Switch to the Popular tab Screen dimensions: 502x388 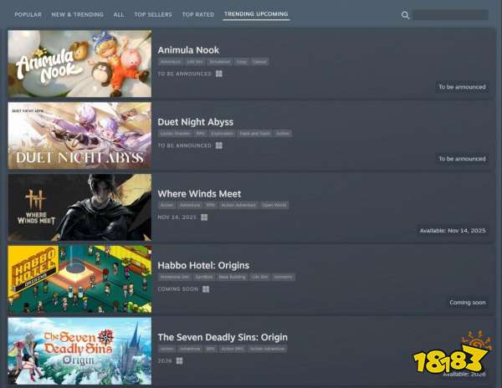[28, 14]
